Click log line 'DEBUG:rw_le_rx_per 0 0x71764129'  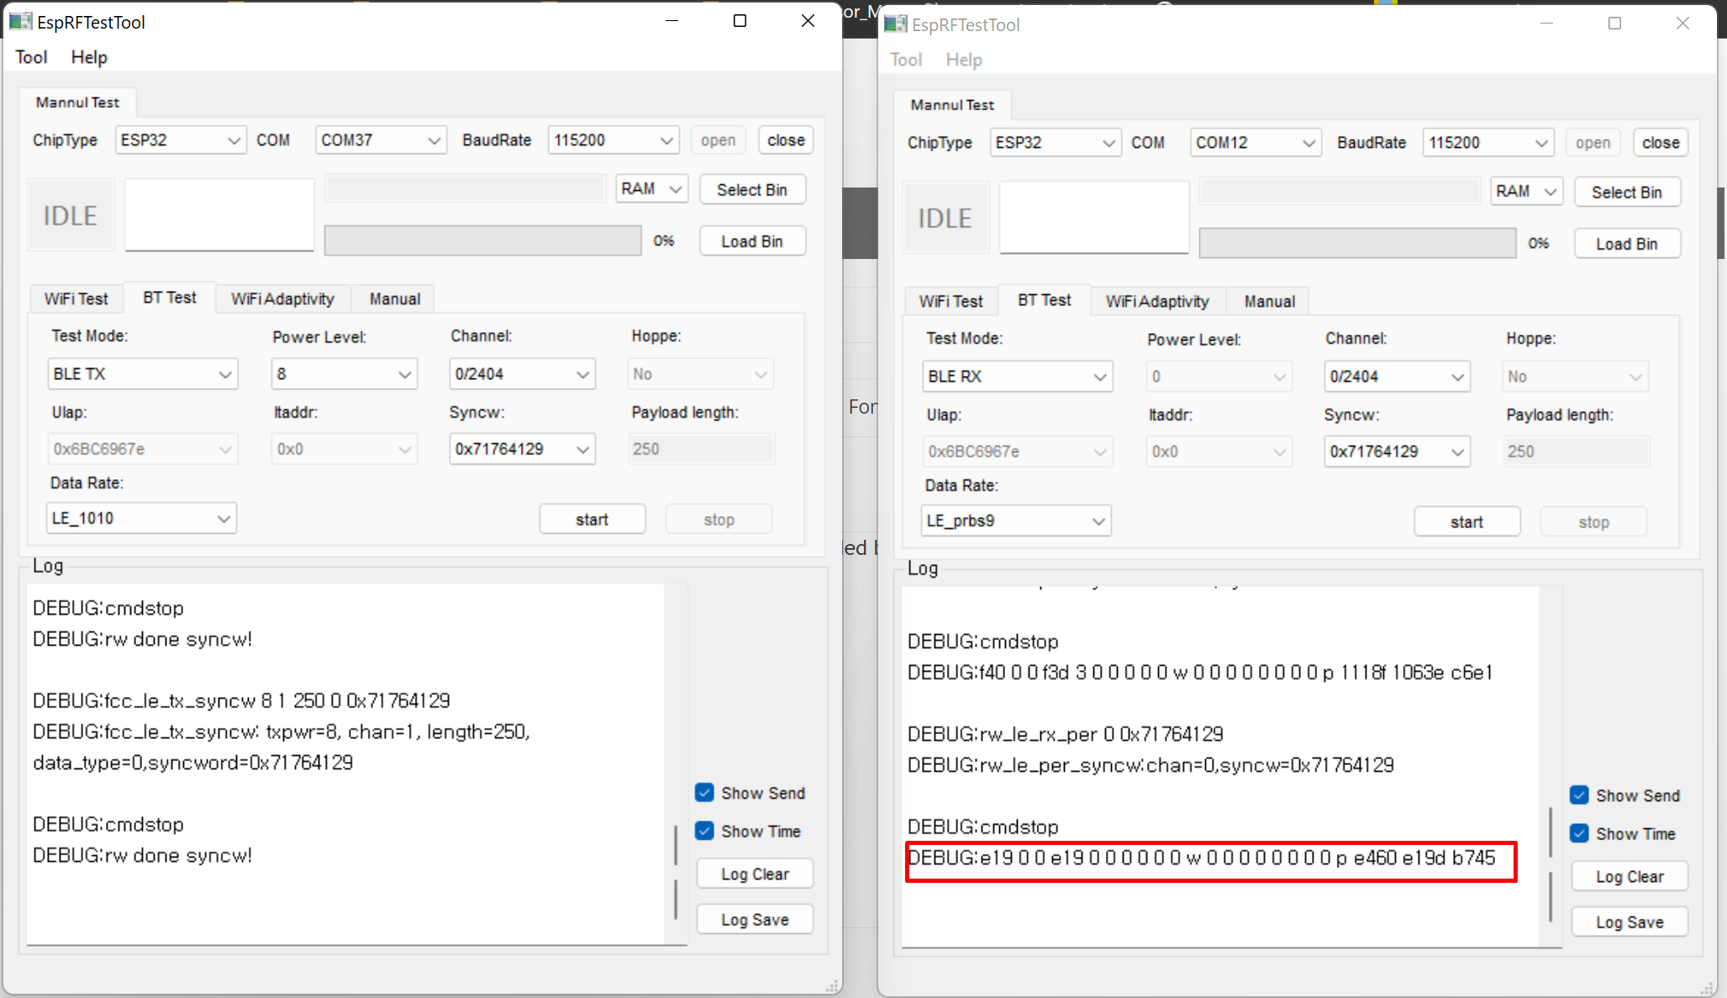pyautogui.click(x=1065, y=734)
